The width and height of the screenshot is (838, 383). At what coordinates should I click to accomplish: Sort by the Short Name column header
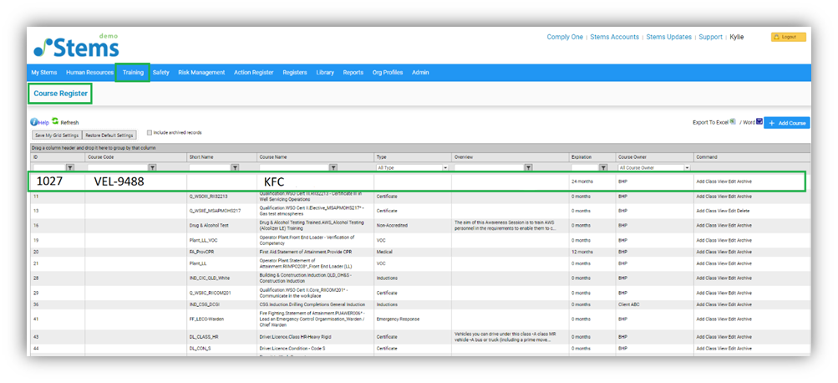click(201, 157)
